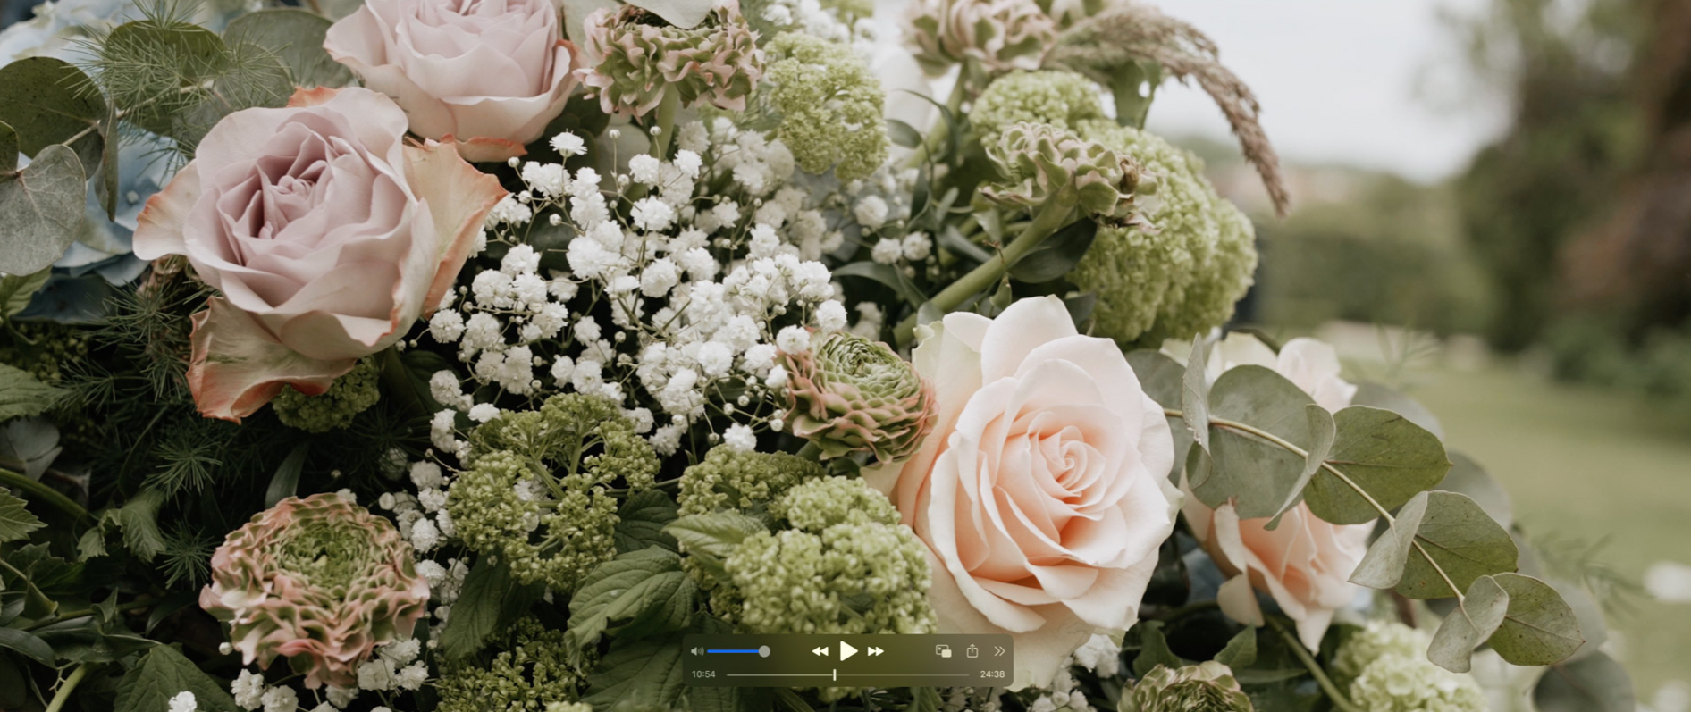Toggle the 24:38 remaining time display
Screen dimensions: 1691x712
pos(992,674)
